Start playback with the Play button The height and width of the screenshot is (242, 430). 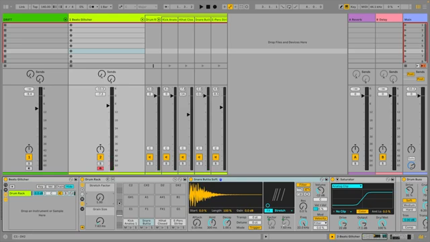click(x=201, y=7)
